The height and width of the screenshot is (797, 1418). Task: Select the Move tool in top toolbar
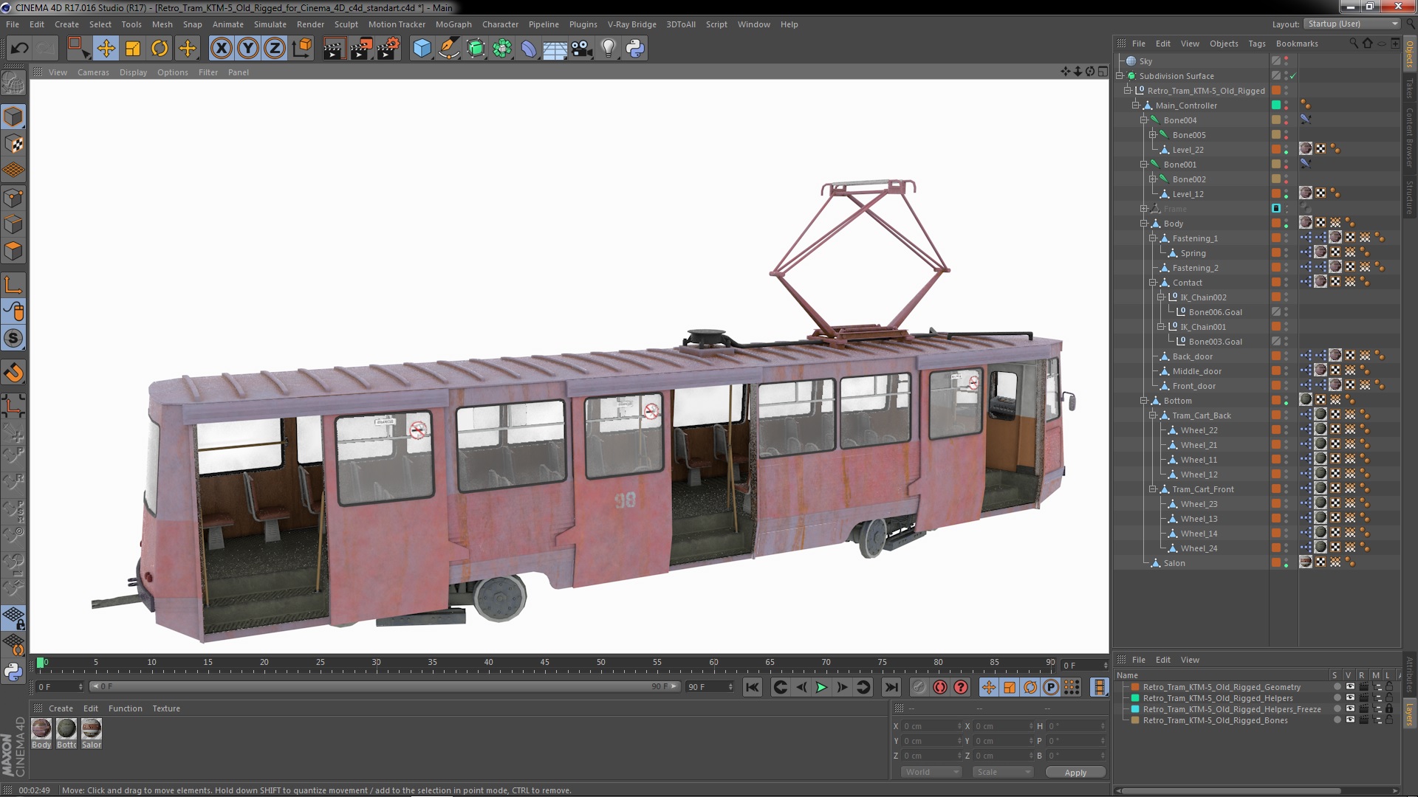click(x=106, y=49)
